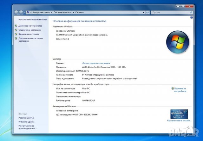Open the Липсва оценка на системата link
The height and width of the screenshot is (141, 203).
tap(96, 63)
